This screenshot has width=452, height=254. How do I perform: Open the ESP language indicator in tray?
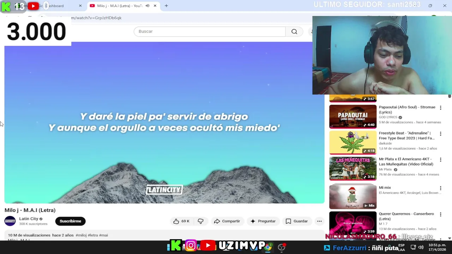click(x=402, y=247)
